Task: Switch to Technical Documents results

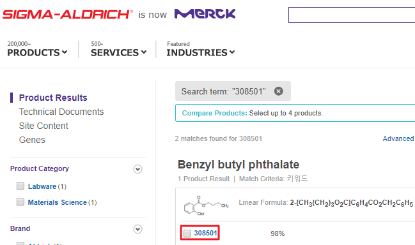Action: (61, 112)
